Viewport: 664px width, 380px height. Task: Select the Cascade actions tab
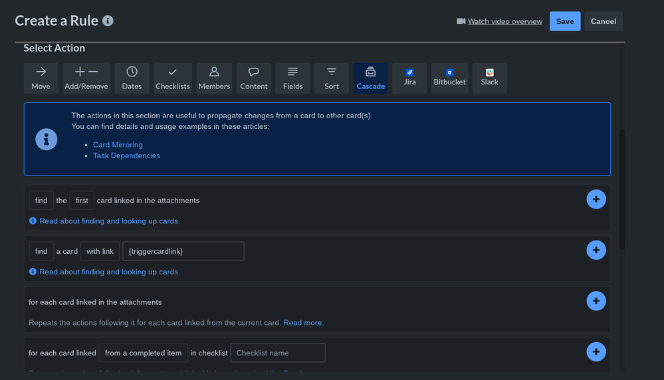click(x=370, y=78)
